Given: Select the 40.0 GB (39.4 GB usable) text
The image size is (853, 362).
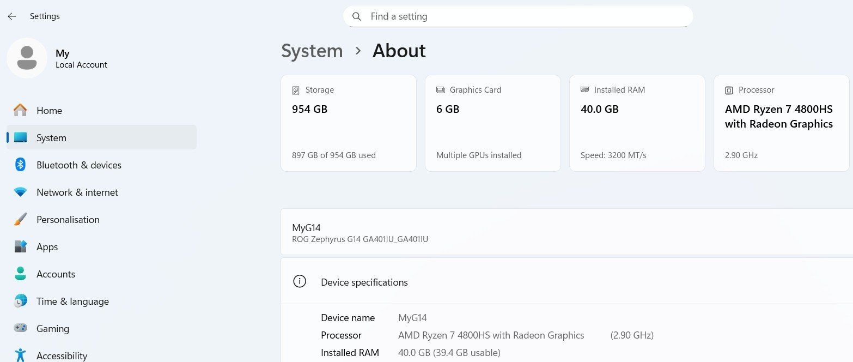Looking at the screenshot, I should [449, 353].
